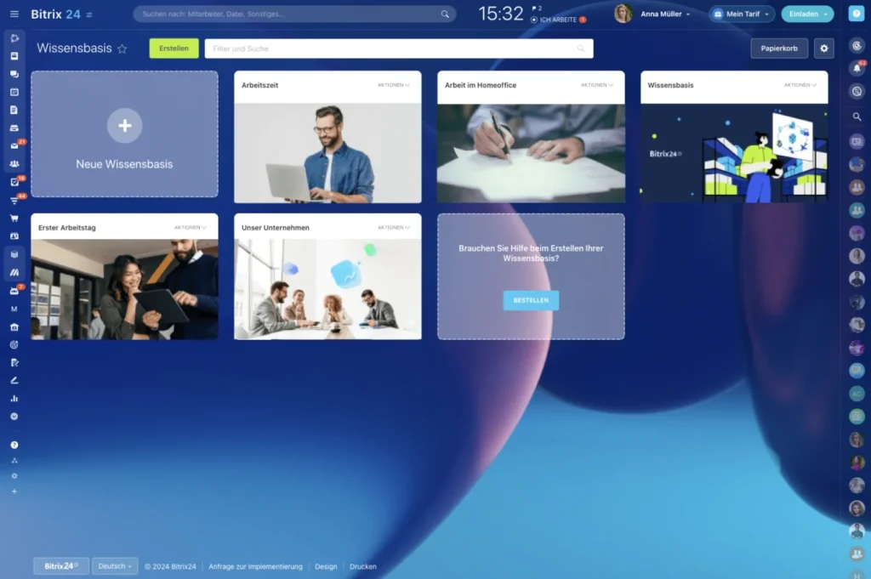Click the magnifier icon in the right sidebar

[857, 116]
